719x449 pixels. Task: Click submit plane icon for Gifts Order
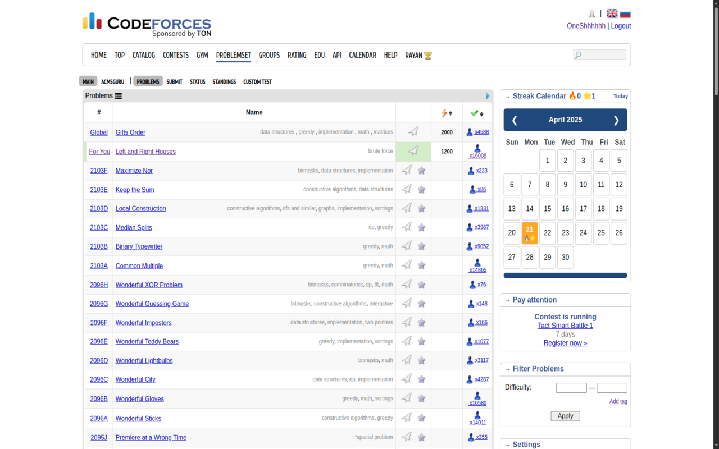click(x=413, y=132)
